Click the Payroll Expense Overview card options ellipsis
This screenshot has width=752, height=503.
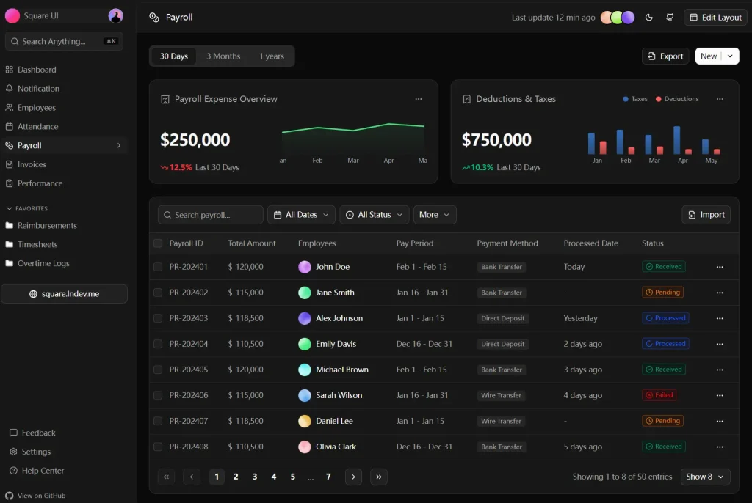(x=419, y=98)
